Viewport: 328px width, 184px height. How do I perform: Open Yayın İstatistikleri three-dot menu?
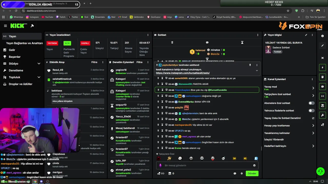click(148, 35)
